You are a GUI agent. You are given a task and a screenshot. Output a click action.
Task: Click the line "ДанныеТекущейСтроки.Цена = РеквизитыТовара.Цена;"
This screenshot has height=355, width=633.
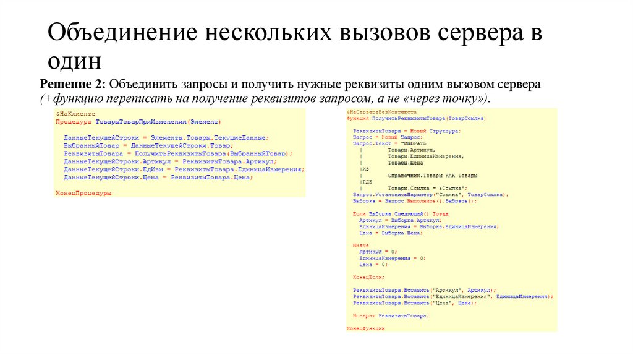tap(158, 177)
